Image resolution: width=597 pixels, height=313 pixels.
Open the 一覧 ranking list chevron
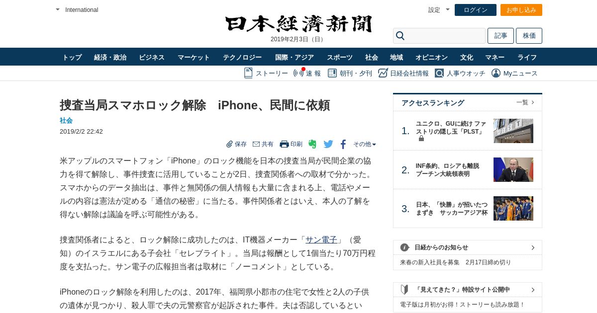coord(533,102)
